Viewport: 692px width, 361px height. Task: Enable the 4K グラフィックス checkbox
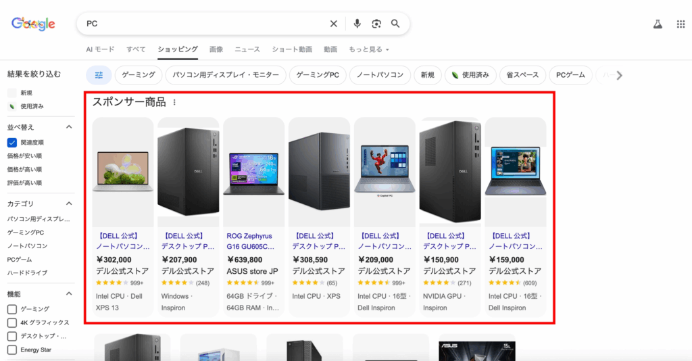click(x=11, y=322)
